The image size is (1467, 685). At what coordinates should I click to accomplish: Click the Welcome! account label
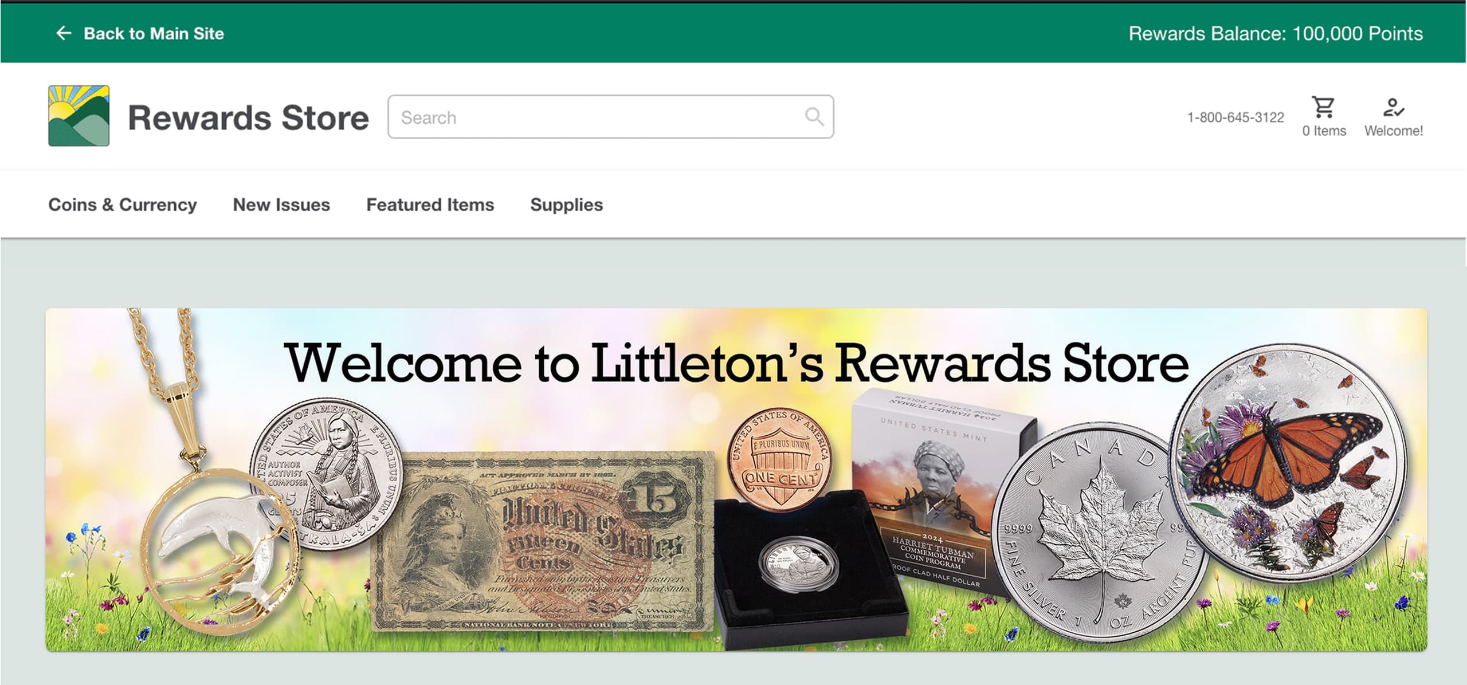click(1393, 131)
